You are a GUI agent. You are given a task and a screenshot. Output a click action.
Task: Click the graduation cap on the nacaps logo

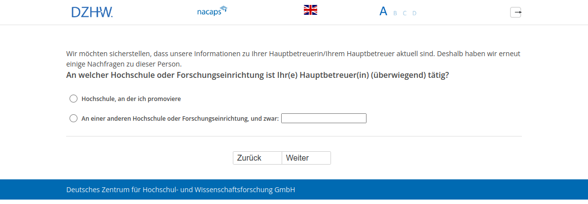223,8
